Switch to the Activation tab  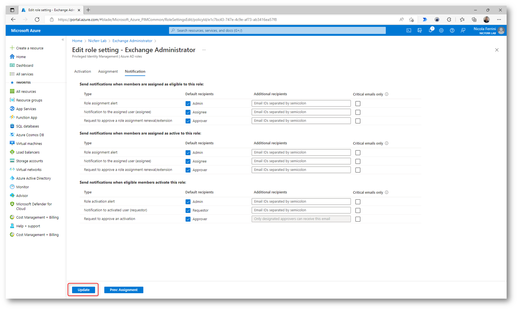point(83,71)
